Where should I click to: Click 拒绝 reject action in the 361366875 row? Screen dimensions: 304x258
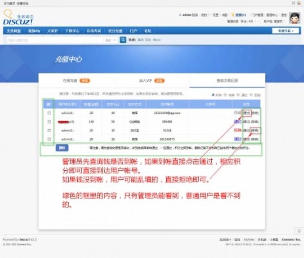pos(255,139)
